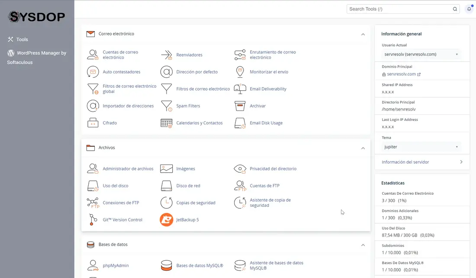Screen dimensions: 476x278
Task: Open Tools in the sidebar
Action: click(18, 39)
